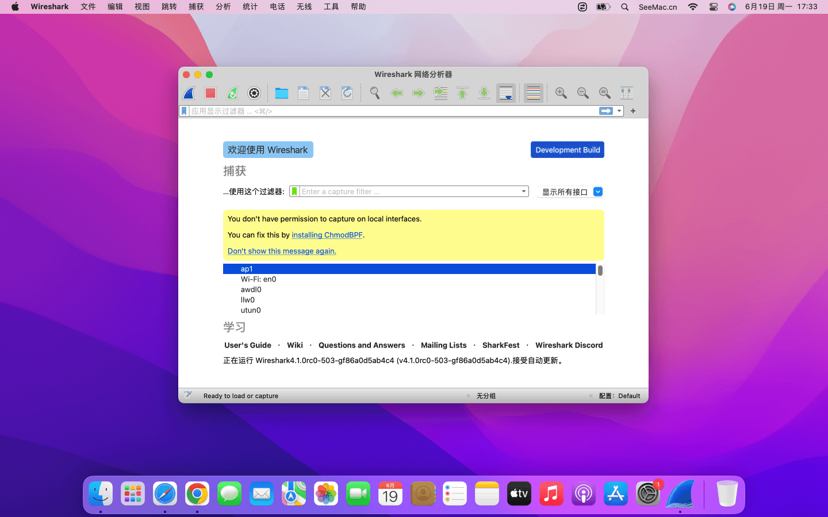828x517 pixels.
Task: Launch Safari from the Dock
Action: [x=165, y=493]
